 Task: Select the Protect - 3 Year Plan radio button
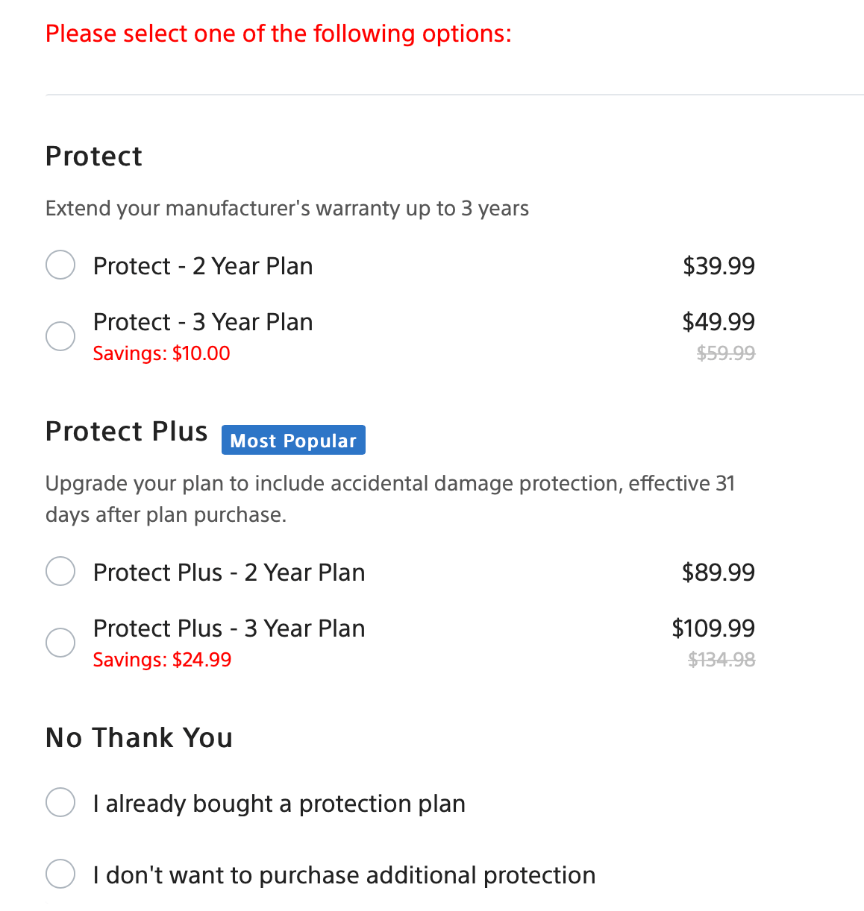[x=60, y=335]
